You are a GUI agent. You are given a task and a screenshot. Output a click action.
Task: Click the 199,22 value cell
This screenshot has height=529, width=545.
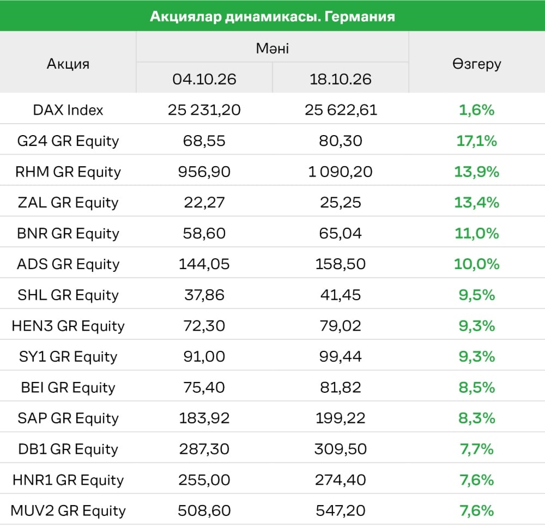(x=341, y=418)
